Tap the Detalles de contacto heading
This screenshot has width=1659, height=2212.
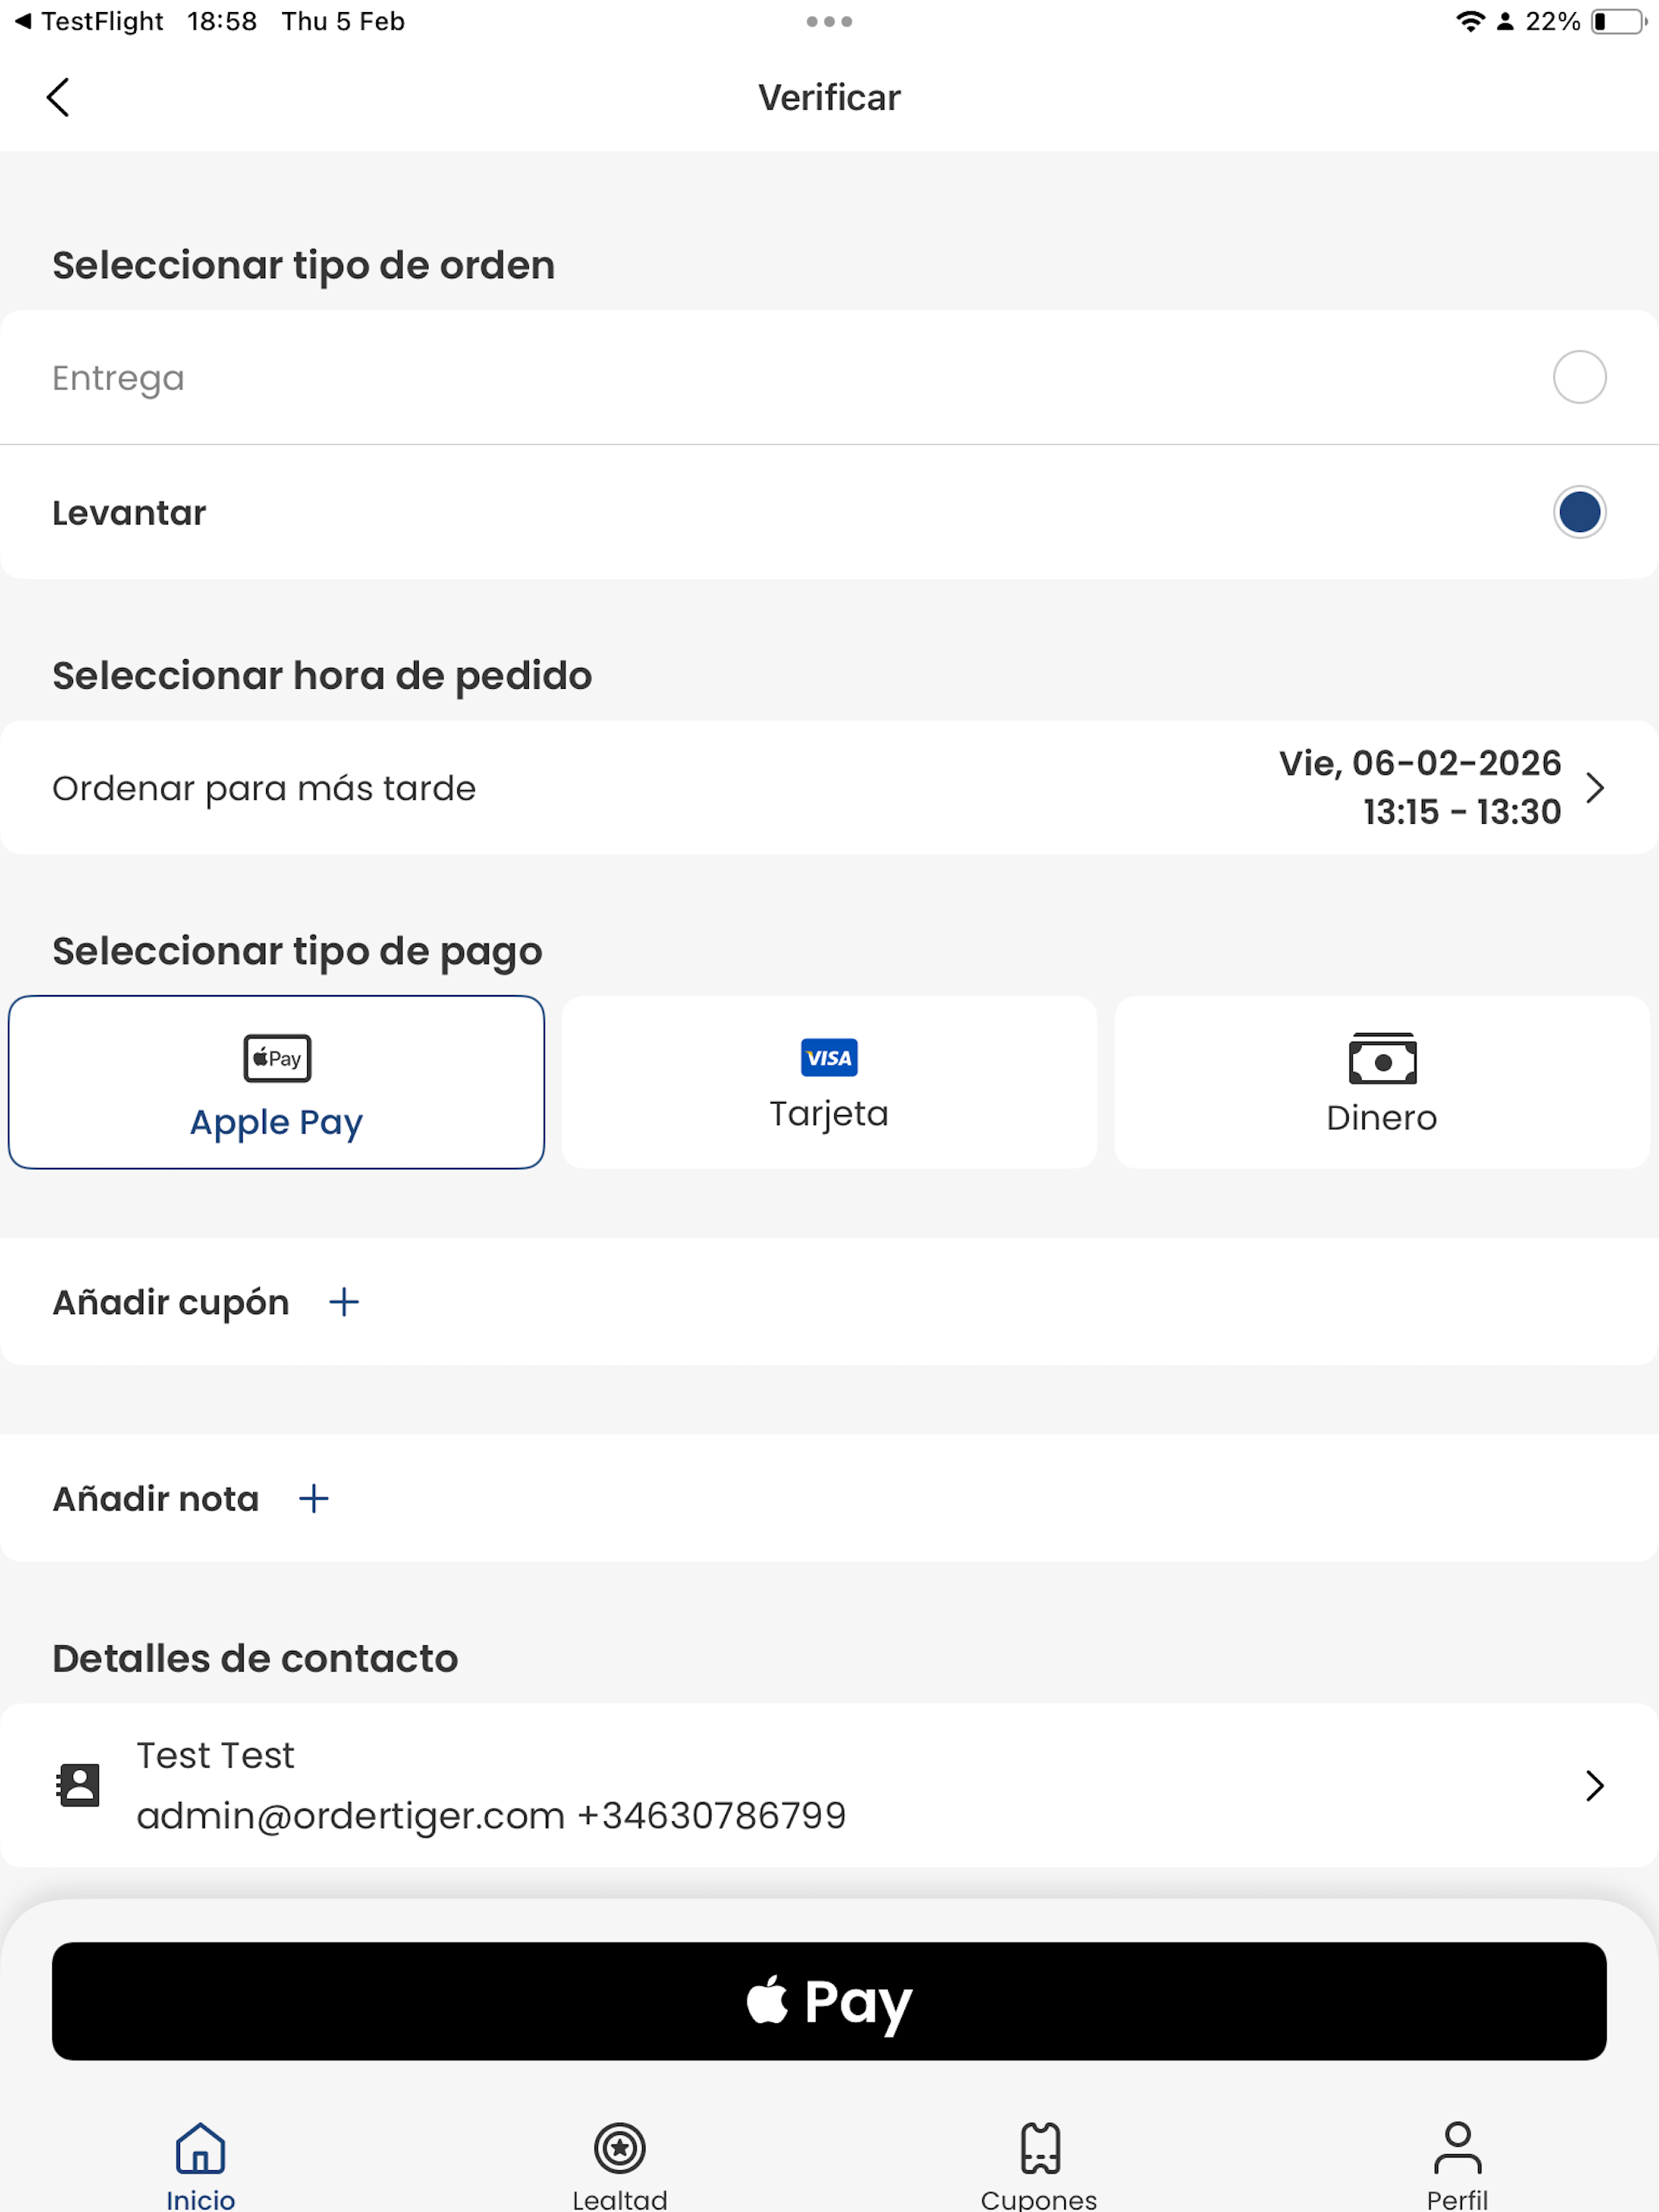[x=255, y=1658]
